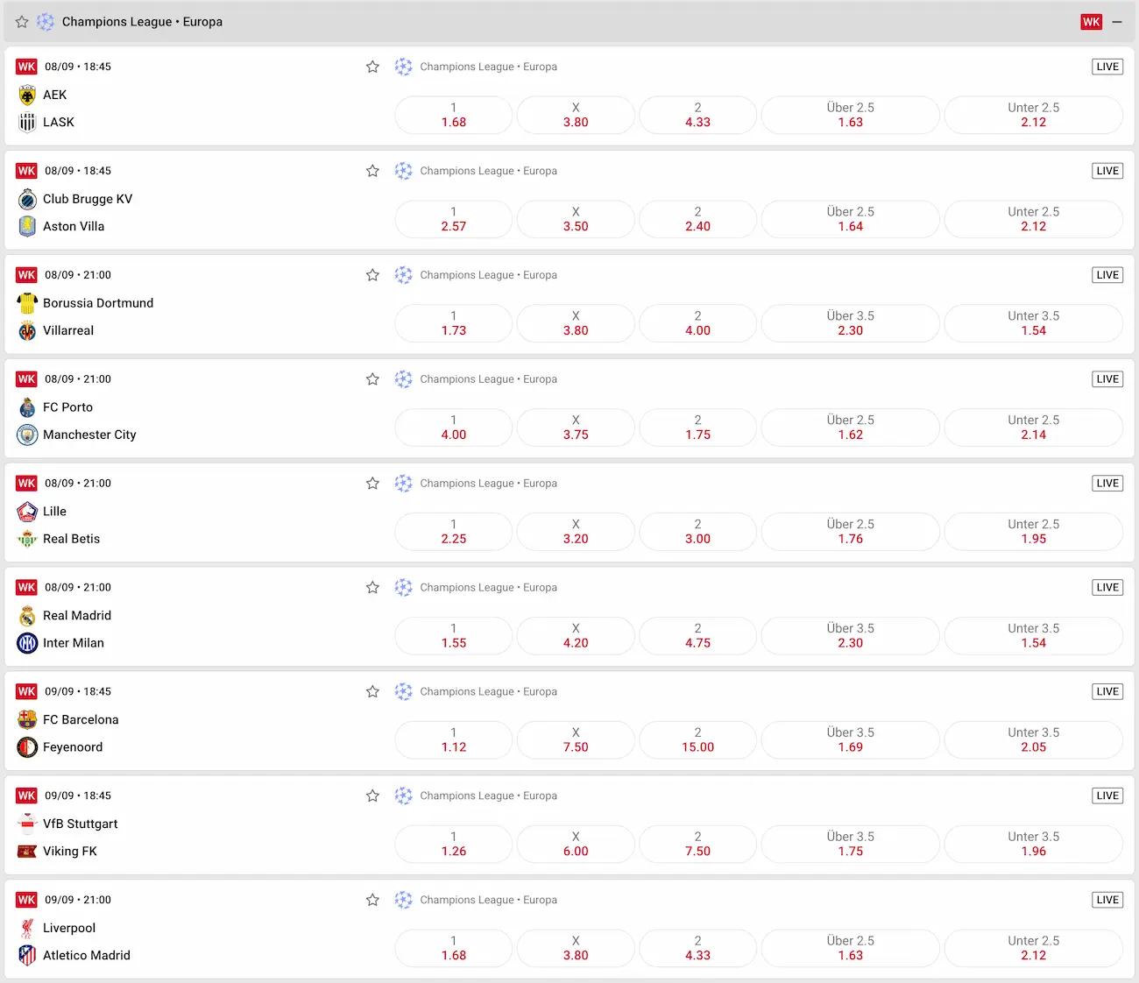
Task: Click WK badge on Lille vs Real Betis
Action: point(26,483)
